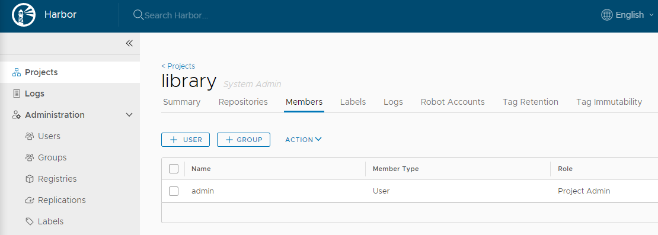
Task: Click the Groups icon in sidebar
Action: [30, 157]
